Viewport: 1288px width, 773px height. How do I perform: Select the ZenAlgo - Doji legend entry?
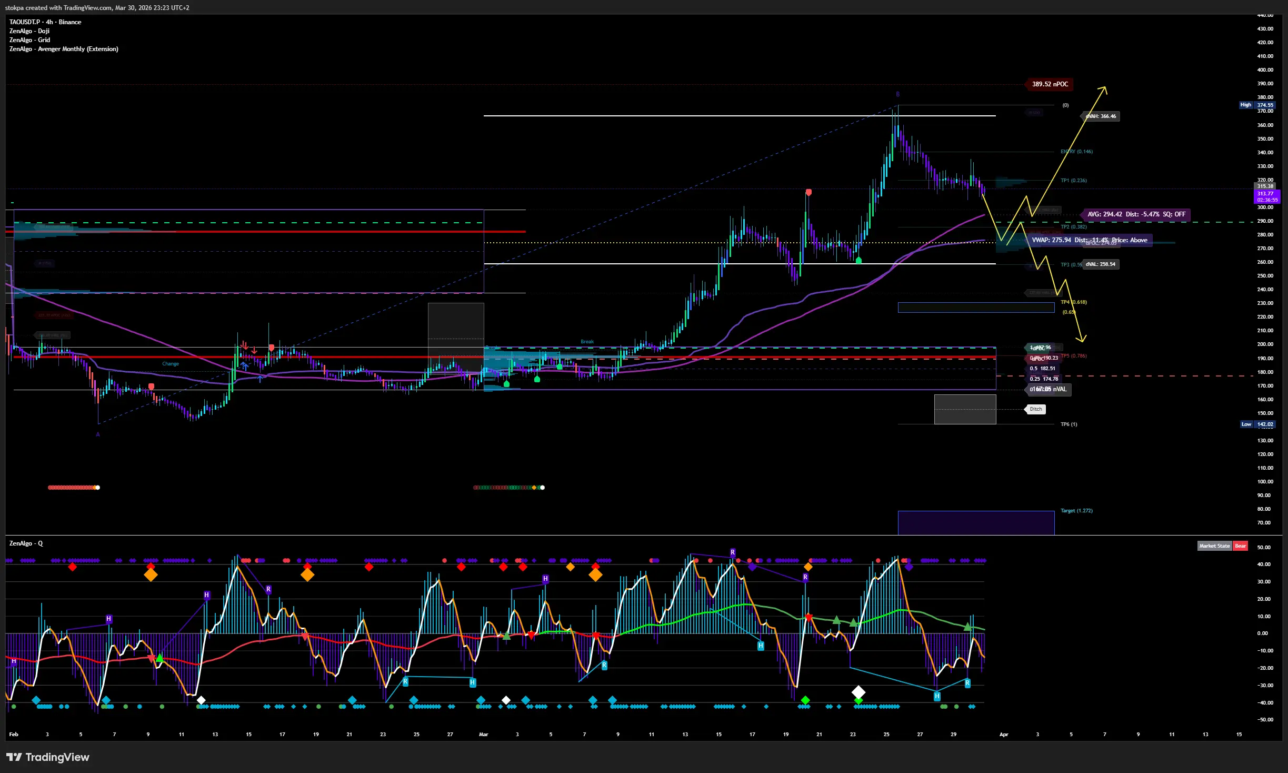(29, 31)
